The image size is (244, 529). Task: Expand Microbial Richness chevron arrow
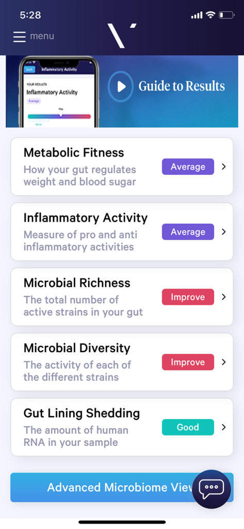tap(223, 297)
